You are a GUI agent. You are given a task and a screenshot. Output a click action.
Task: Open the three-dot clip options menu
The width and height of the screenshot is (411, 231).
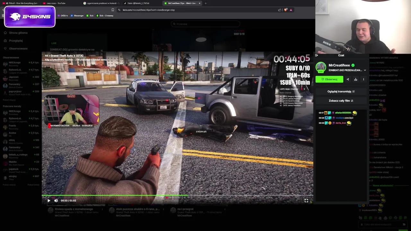(x=363, y=79)
